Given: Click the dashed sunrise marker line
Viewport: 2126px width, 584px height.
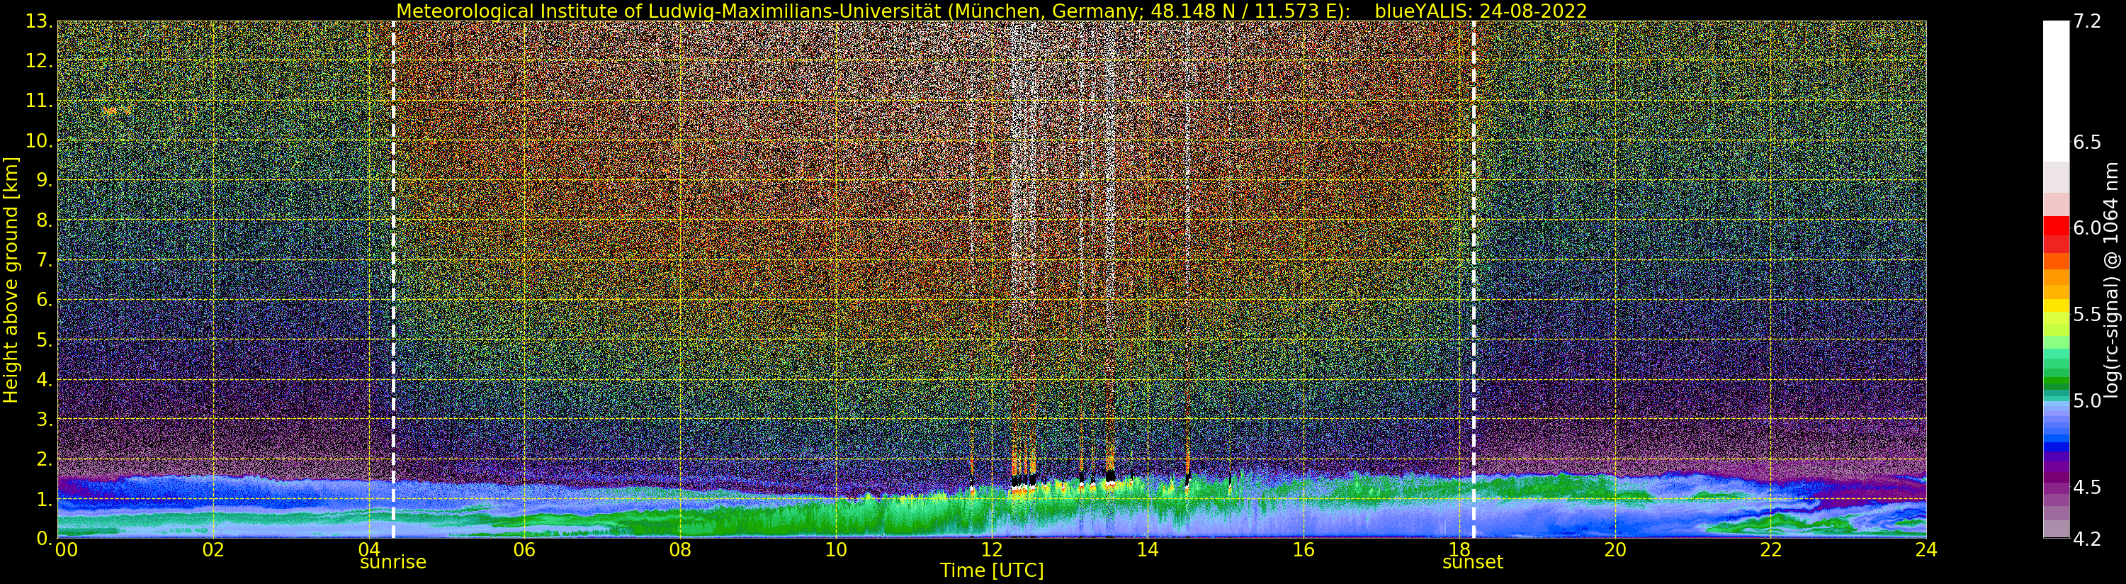Looking at the screenshot, I should pyautogui.click(x=393, y=279).
